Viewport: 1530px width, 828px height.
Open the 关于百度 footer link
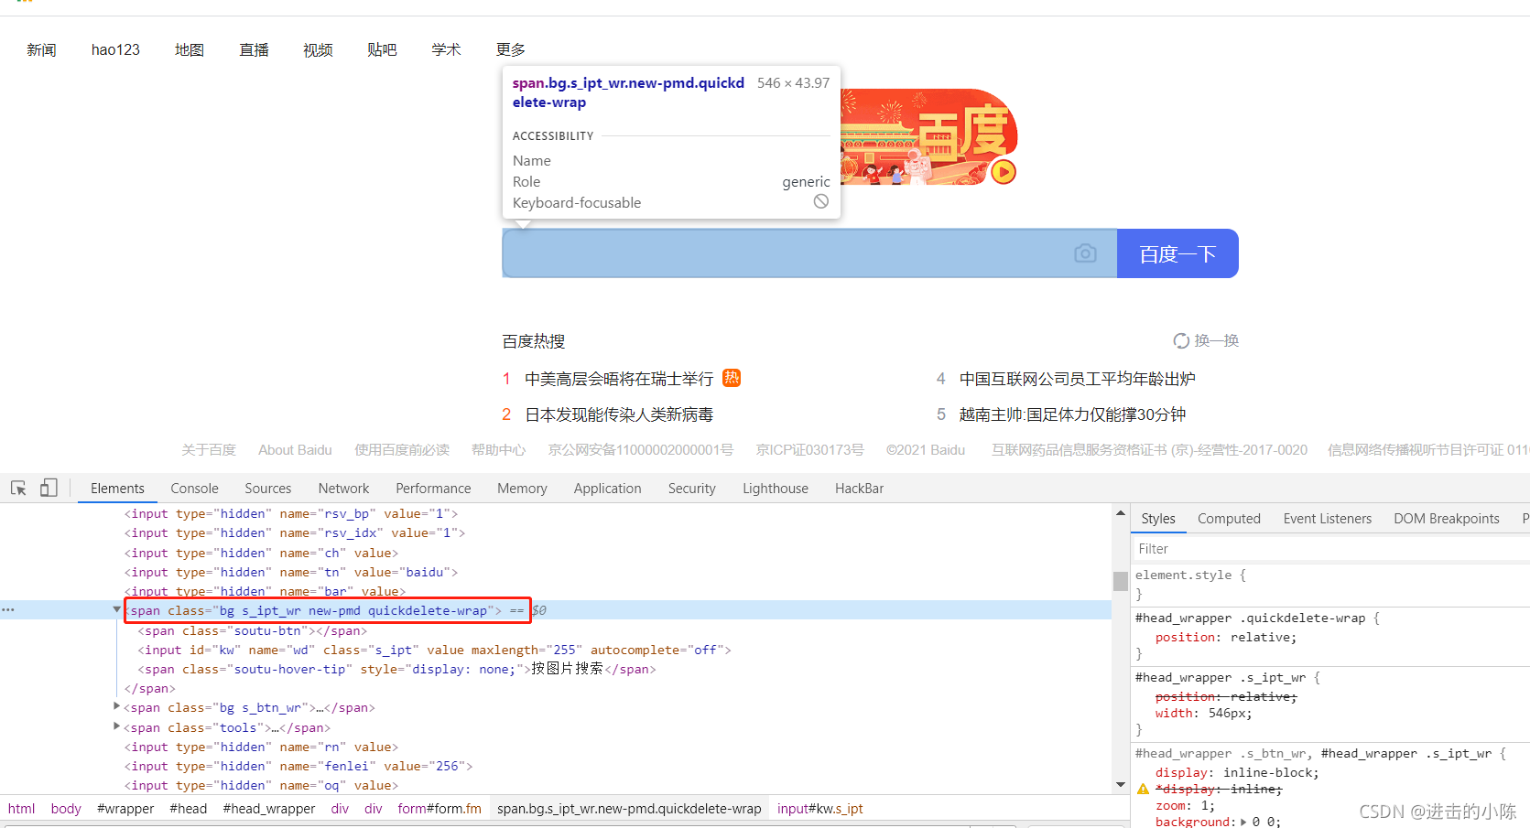click(209, 450)
